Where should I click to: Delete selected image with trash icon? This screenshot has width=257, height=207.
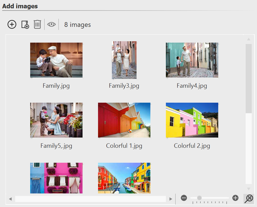click(37, 24)
